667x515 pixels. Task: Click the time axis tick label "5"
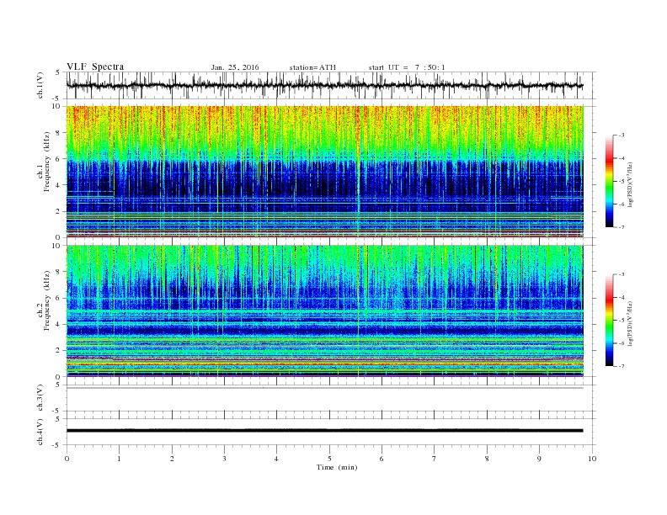[x=329, y=459]
